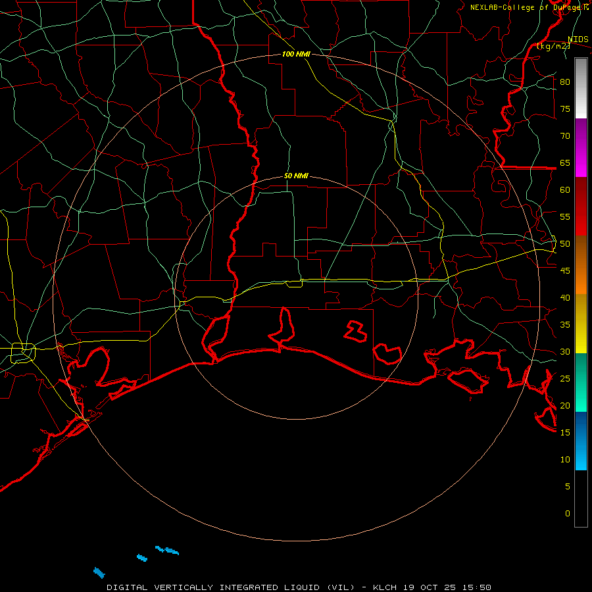
Task: Click the 50 NMI range ring label
Action: tap(296, 176)
